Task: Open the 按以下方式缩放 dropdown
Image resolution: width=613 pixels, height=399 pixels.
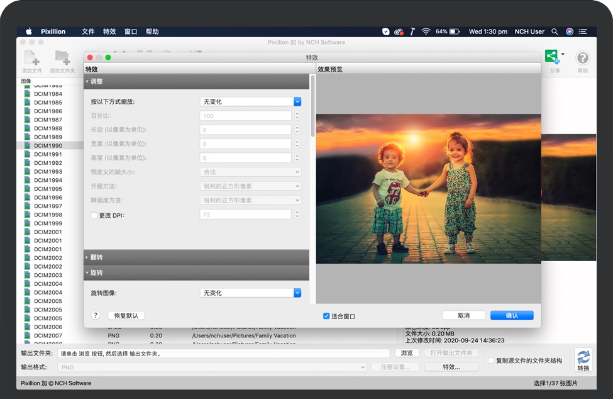Action: coord(251,101)
